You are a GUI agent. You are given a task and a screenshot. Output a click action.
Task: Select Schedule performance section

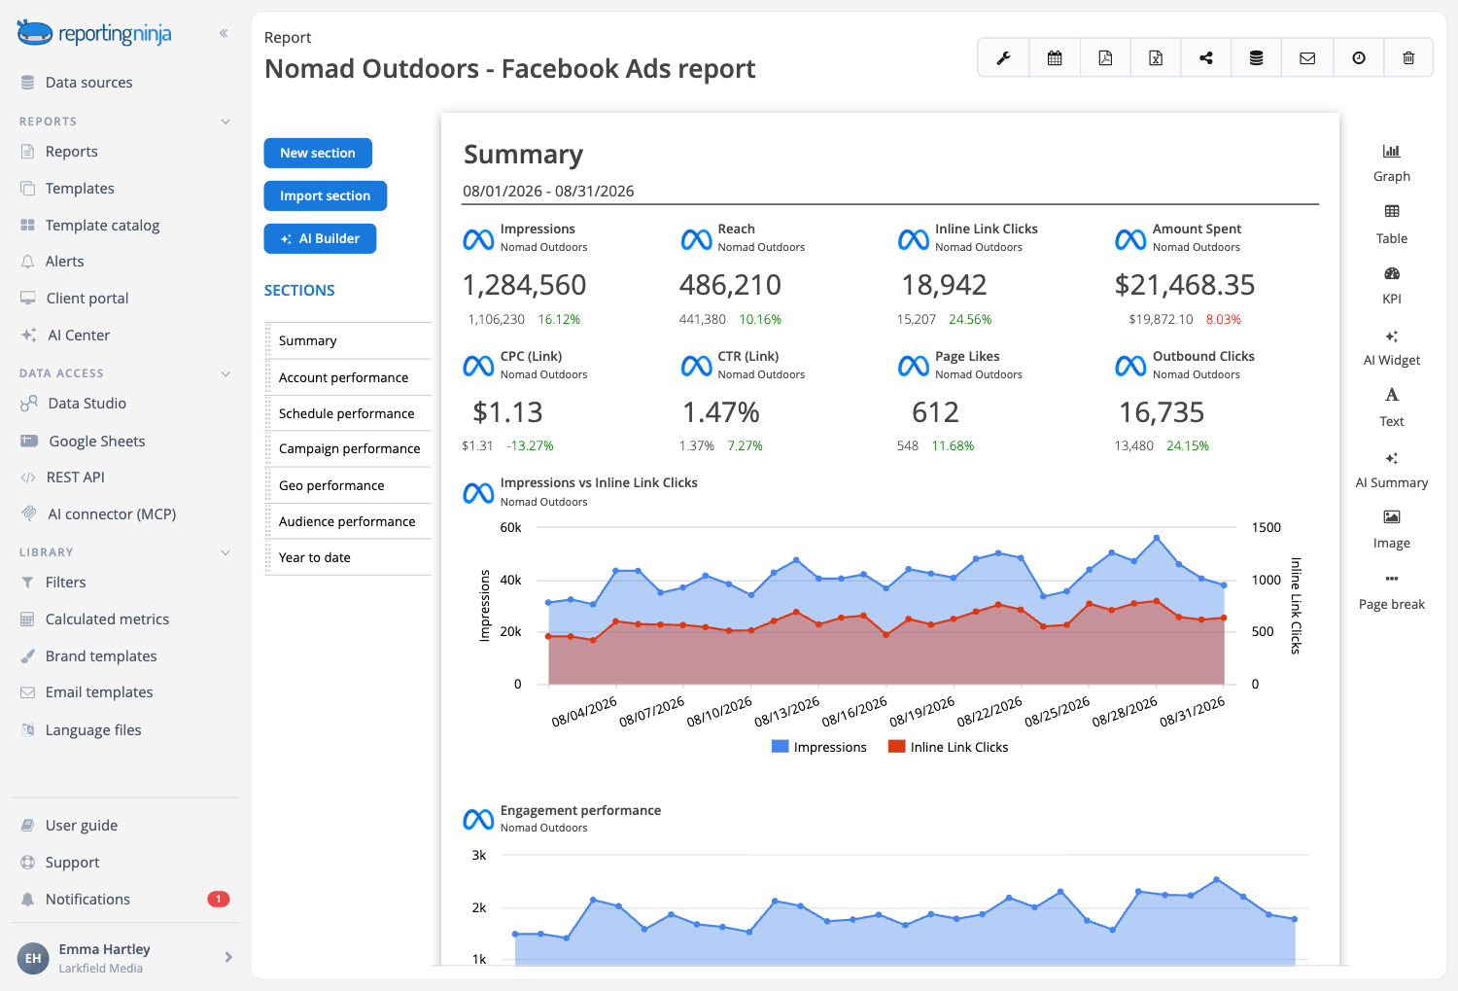(348, 413)
